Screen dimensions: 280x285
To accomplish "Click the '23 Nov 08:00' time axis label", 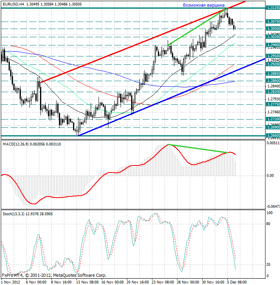I will coord(163,282).
